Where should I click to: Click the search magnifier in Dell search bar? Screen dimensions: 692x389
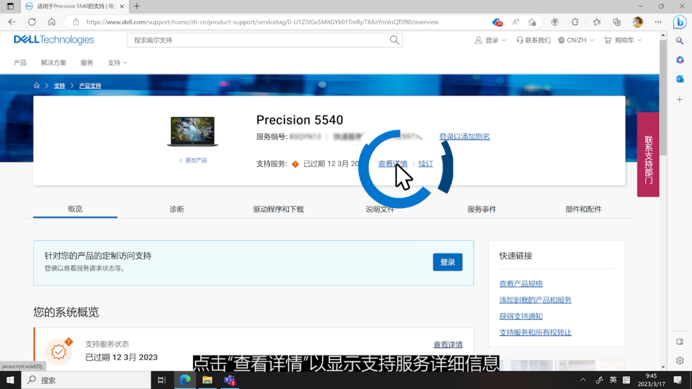[393, 40]
